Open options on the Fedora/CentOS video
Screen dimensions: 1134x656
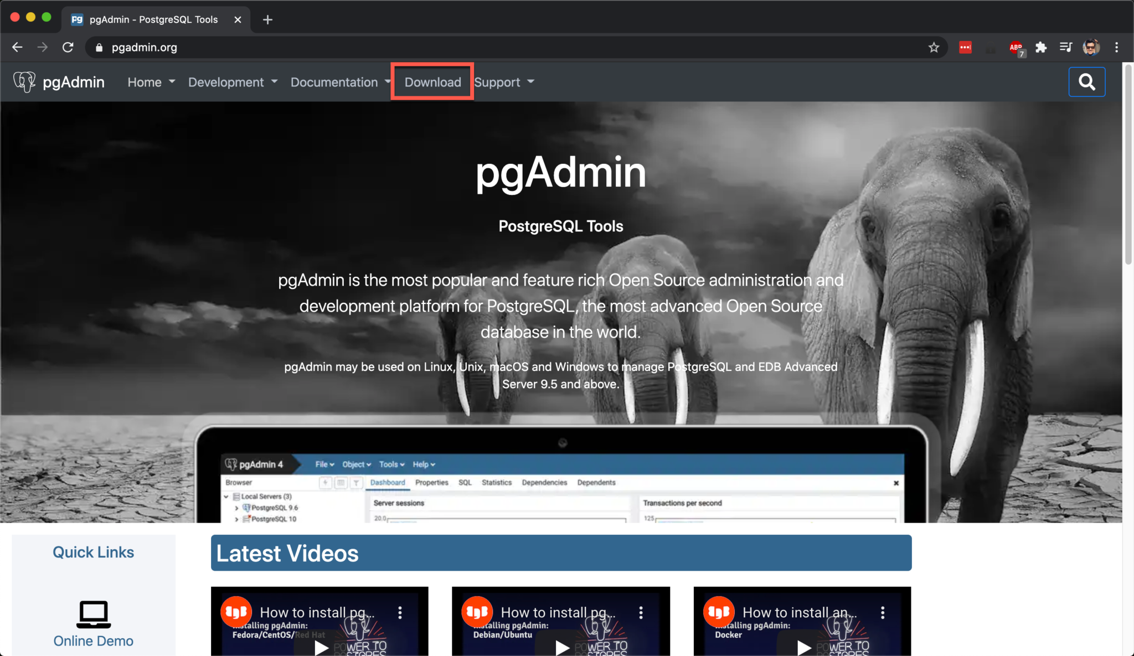400,612
